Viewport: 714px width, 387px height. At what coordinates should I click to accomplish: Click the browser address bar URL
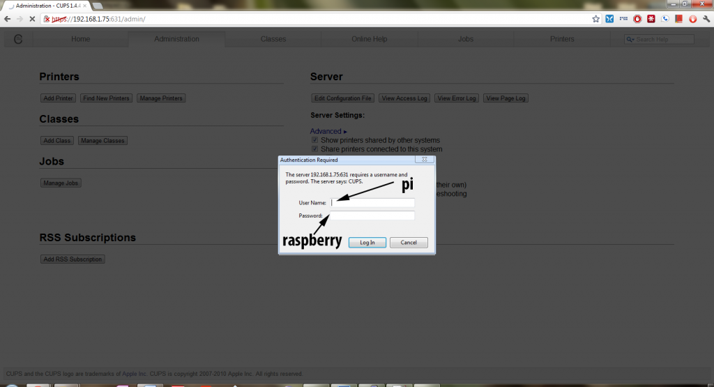tap(98, 19)
